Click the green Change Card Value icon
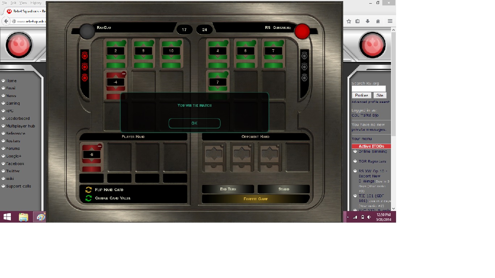 [x=88, y=198]
